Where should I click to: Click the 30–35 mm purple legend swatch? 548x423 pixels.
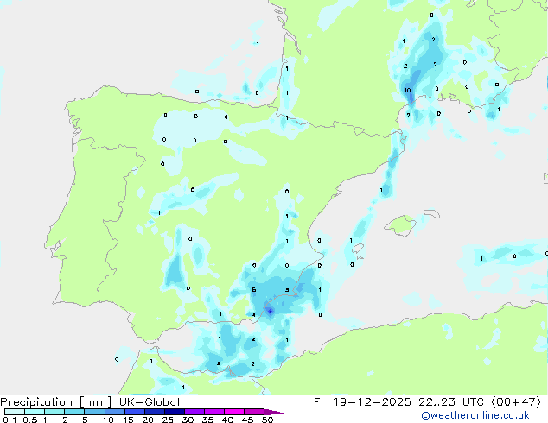click(194, 412)
